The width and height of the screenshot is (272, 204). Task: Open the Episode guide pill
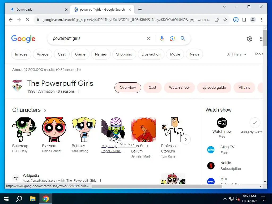[214, 88]
